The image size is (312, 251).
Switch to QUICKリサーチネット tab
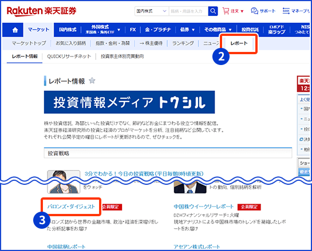tap(69, 56)
